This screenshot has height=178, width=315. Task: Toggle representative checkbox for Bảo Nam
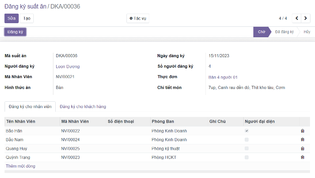[x=247, y=140]
